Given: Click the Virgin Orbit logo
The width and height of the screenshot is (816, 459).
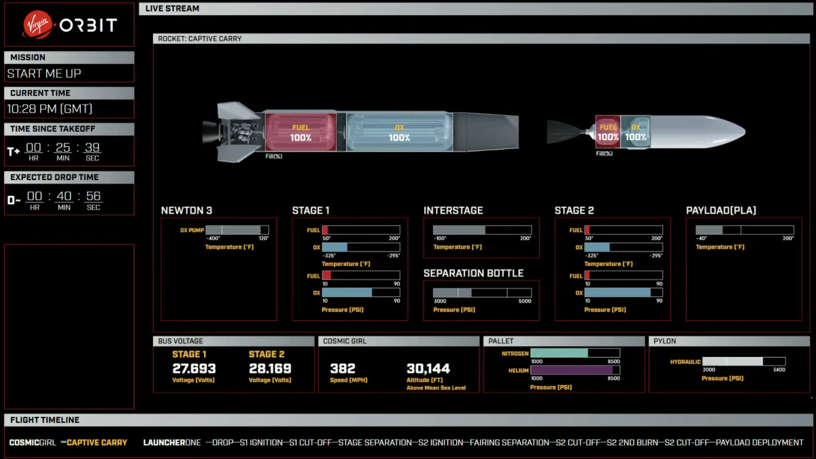Looking at the screenshot, I should coord(69,25).
